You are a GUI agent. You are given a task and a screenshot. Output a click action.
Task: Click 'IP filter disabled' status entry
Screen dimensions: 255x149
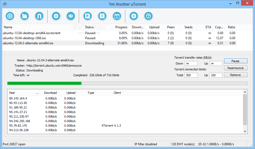(146, 144)
